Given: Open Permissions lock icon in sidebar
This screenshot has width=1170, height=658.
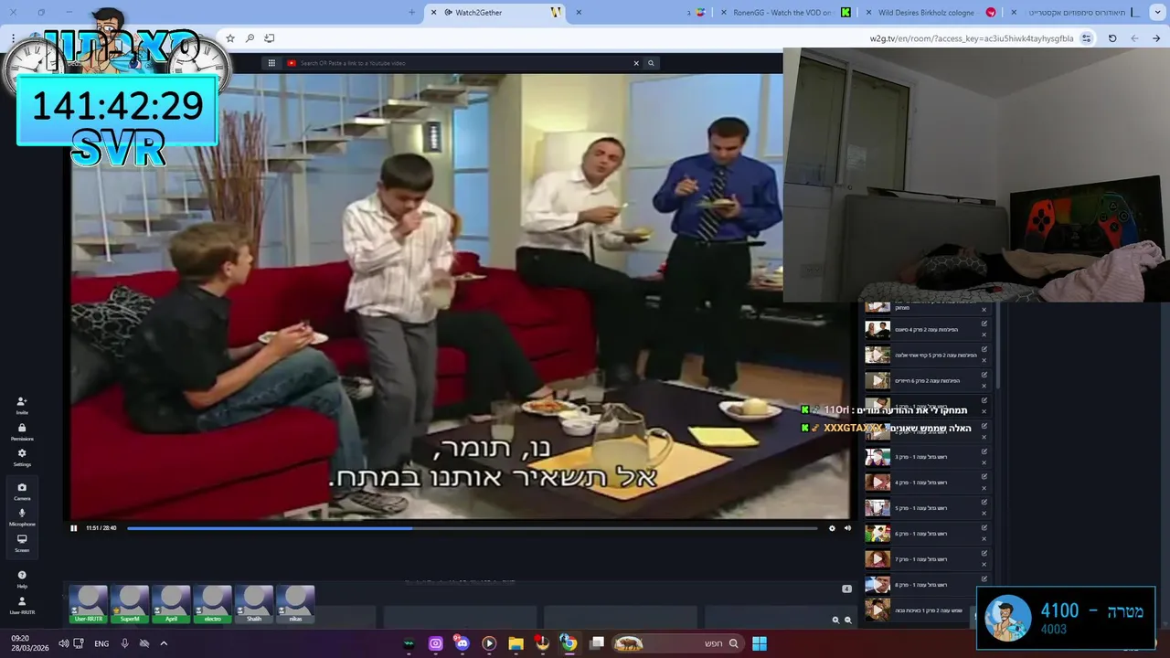Looking at the screenshot, I should [x=22, y=431].
